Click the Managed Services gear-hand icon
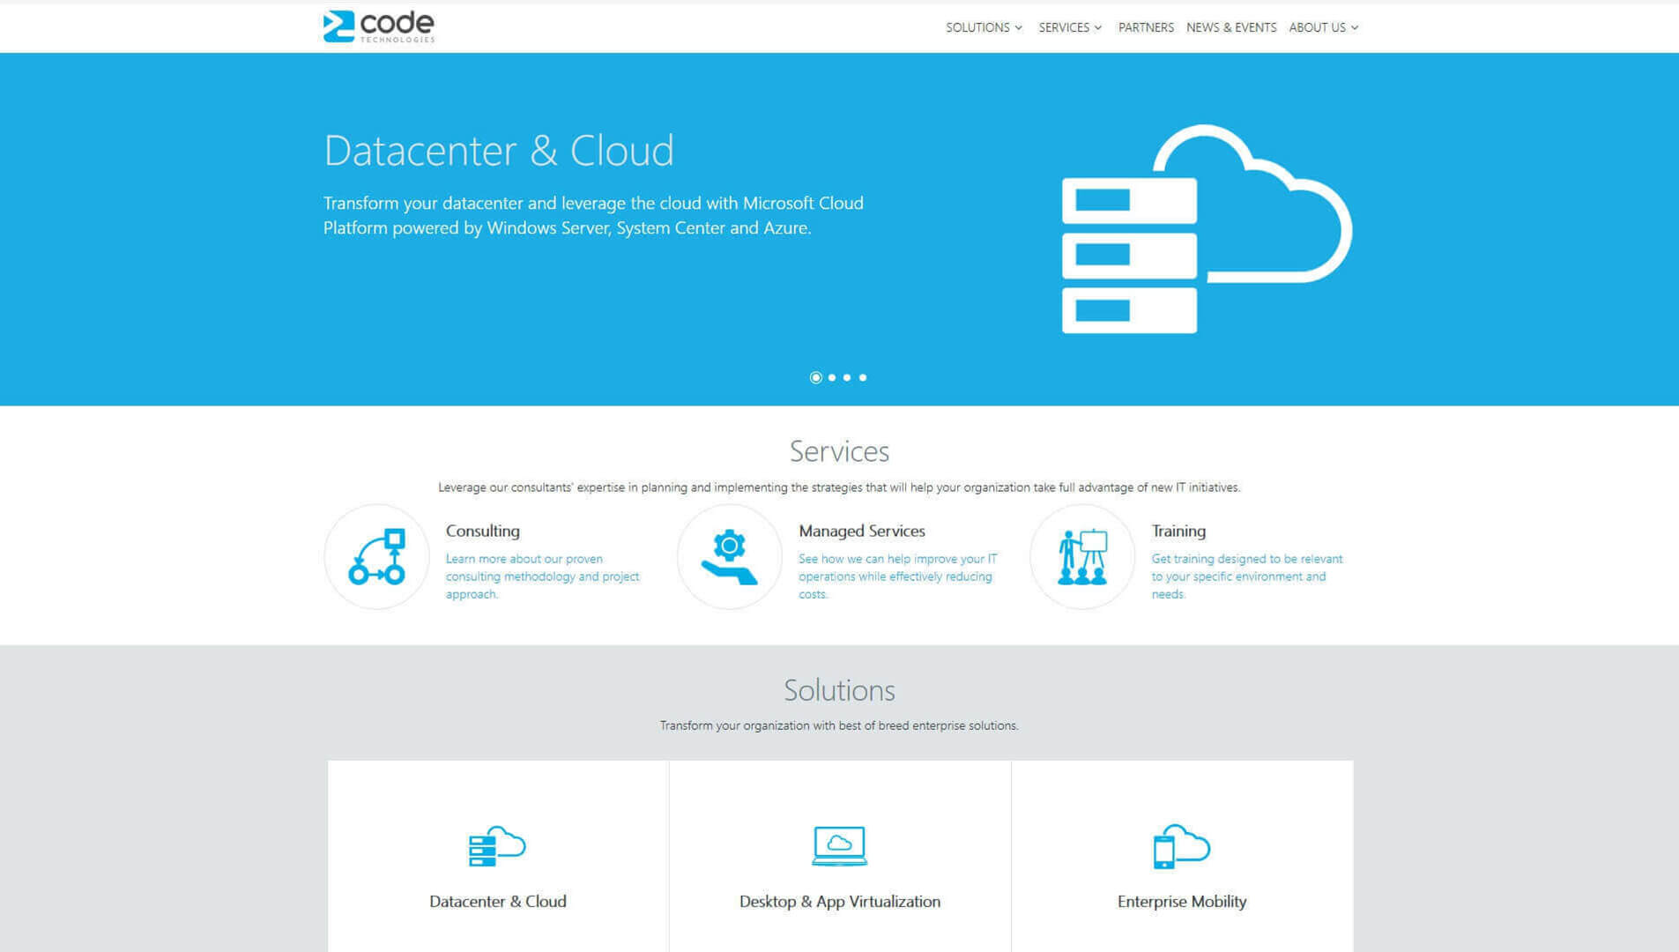The height and width of the screenshot is (952, 1679). [729, 556]
